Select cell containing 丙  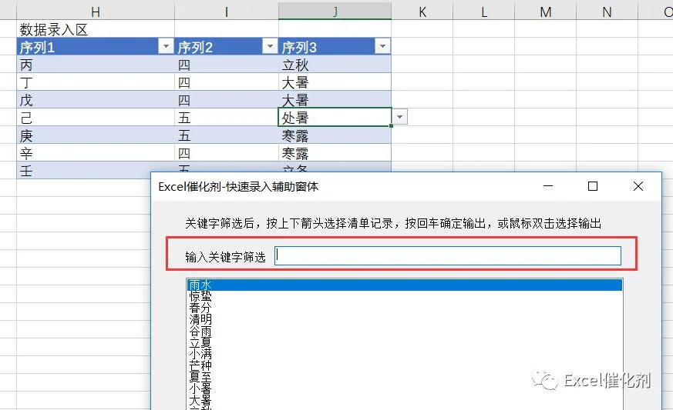click(x=96, y=65)
